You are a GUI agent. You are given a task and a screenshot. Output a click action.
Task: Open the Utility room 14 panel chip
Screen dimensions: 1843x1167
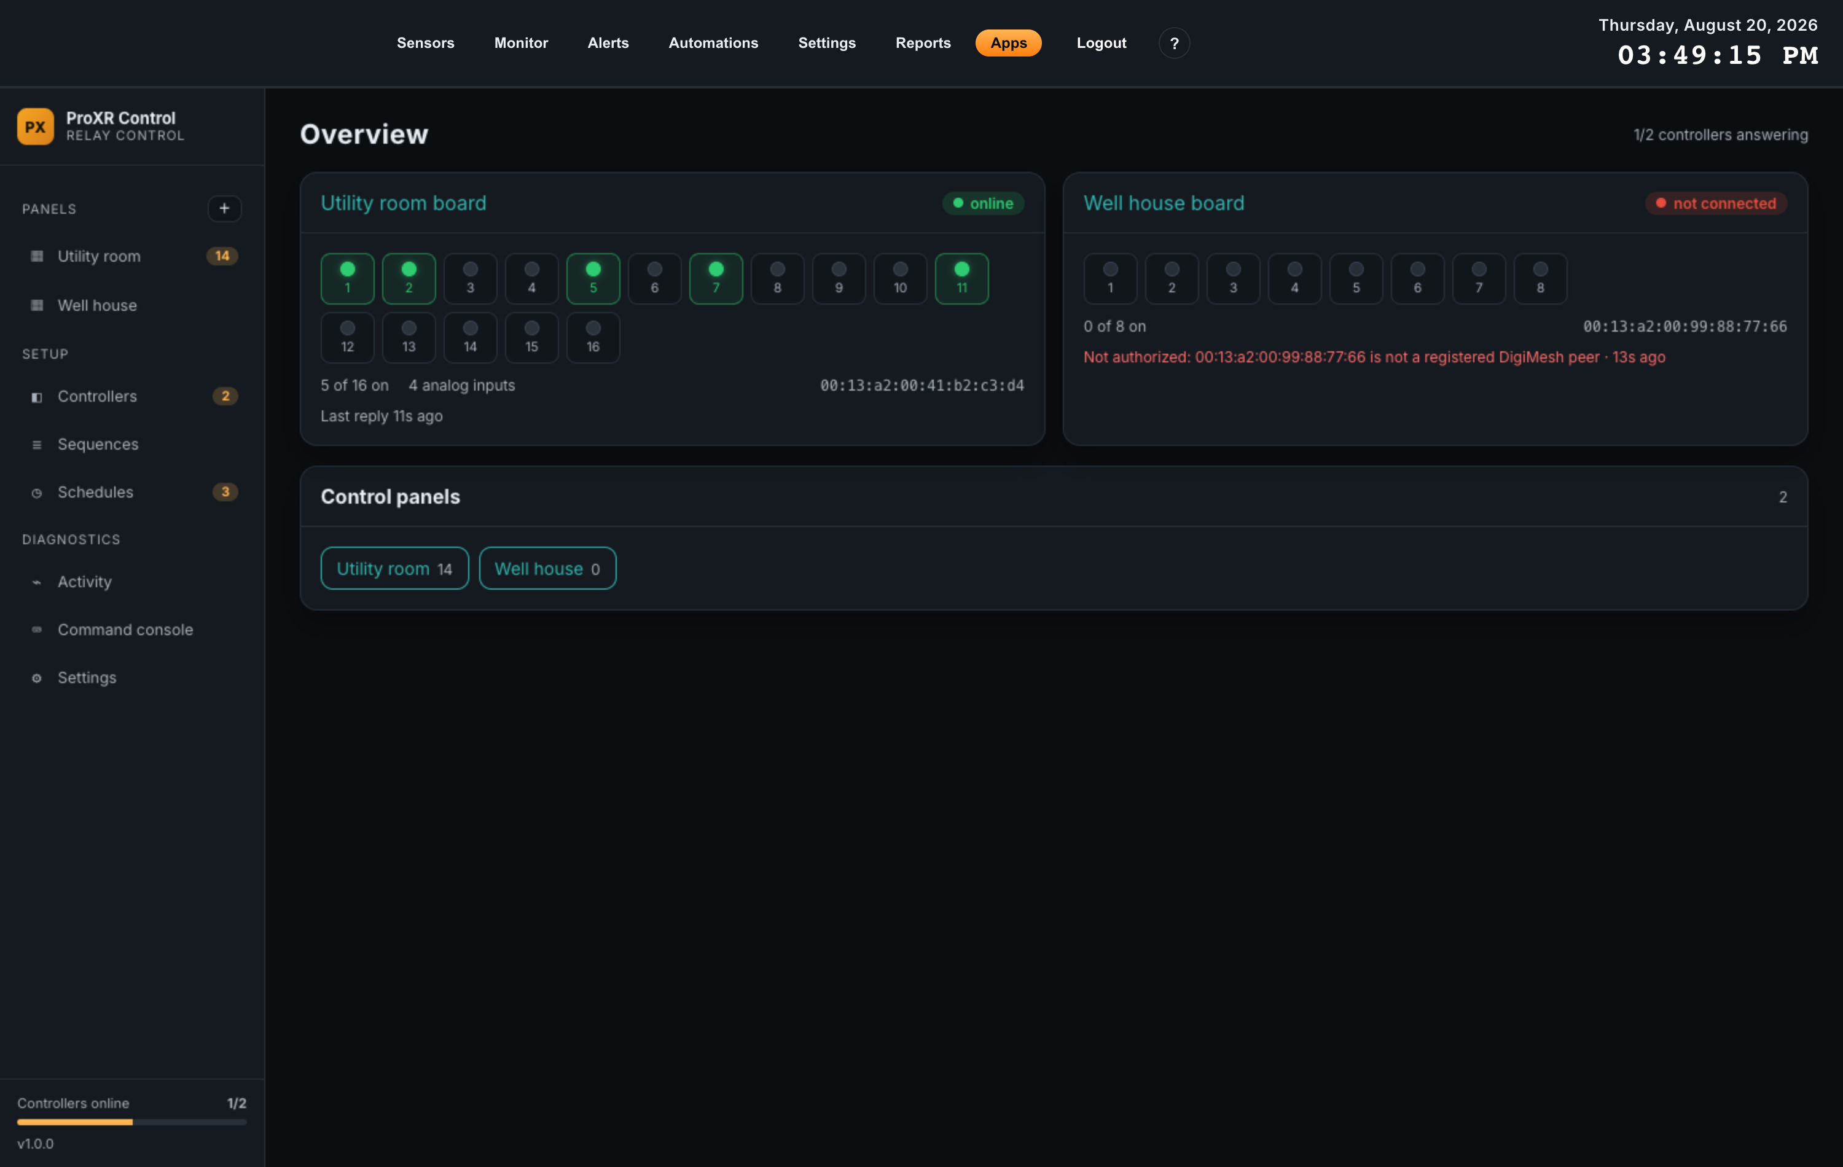coord(395,569)
